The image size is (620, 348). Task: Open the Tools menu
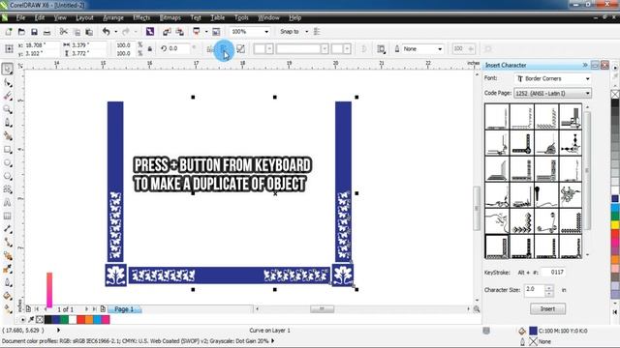(241, 17)
